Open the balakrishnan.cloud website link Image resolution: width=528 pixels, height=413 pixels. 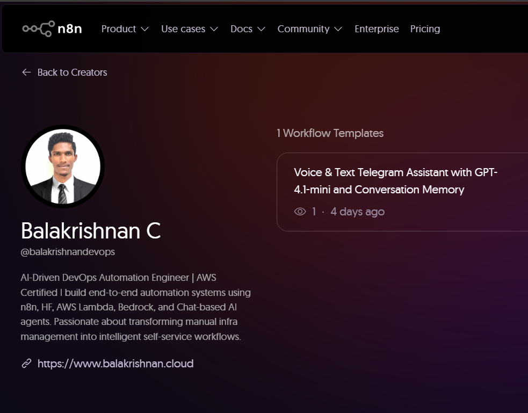pyautogui.click(x=115, y=364)
